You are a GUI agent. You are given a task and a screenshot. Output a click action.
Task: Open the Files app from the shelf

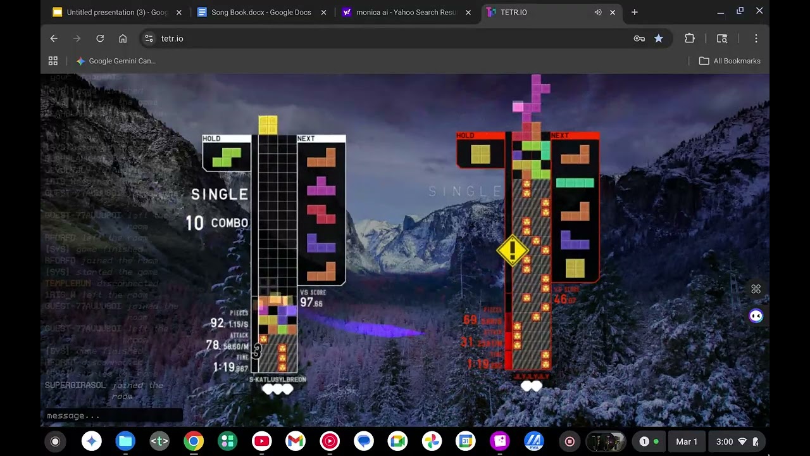point(125,441)
